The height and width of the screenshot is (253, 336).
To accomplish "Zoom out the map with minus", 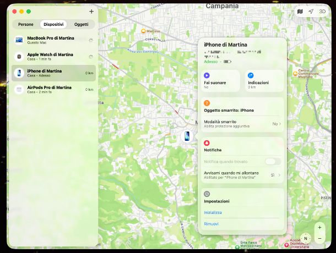I will pos(319,238).
